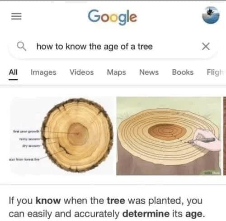Image resolution: width=226 pixels, height=221 pixels.
Task: Open the partially visible third image result
Action: tap(225, 136)
